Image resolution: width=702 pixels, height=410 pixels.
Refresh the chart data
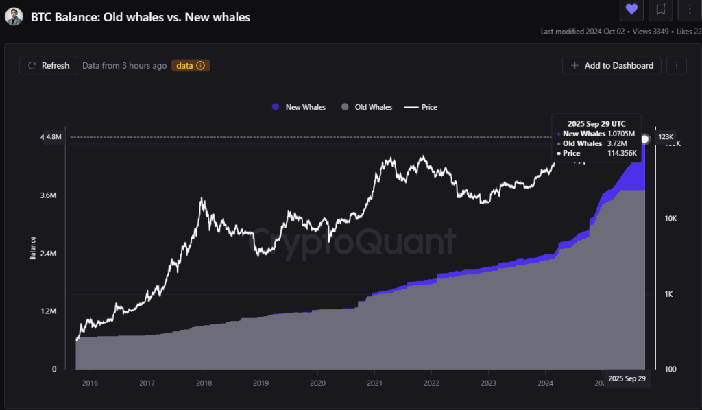[x=48, y=66]
